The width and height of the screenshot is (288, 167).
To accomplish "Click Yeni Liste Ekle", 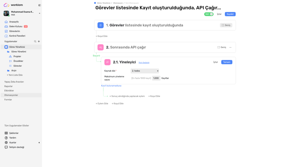I will pos(15,75).
